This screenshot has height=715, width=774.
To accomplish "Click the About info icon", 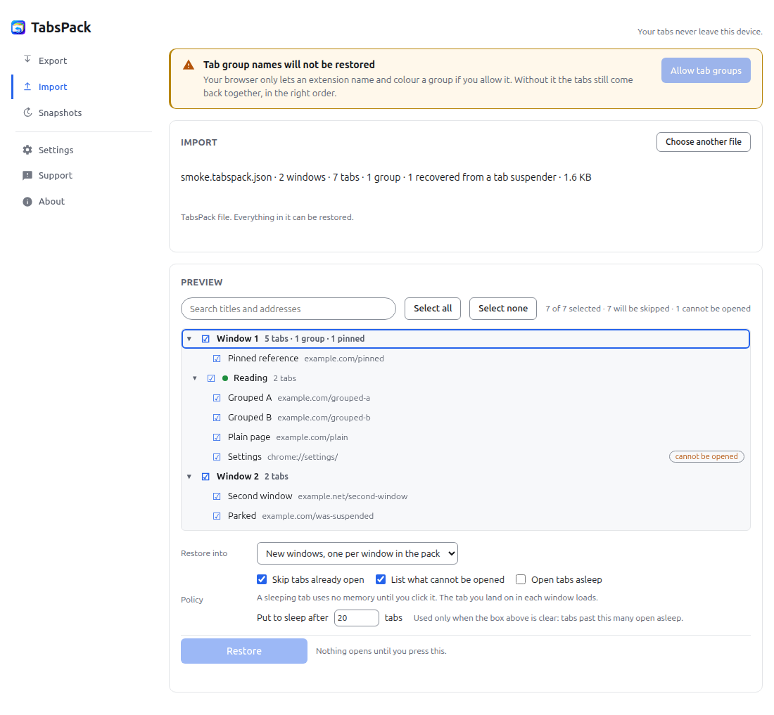I will [x=27, y=201].
